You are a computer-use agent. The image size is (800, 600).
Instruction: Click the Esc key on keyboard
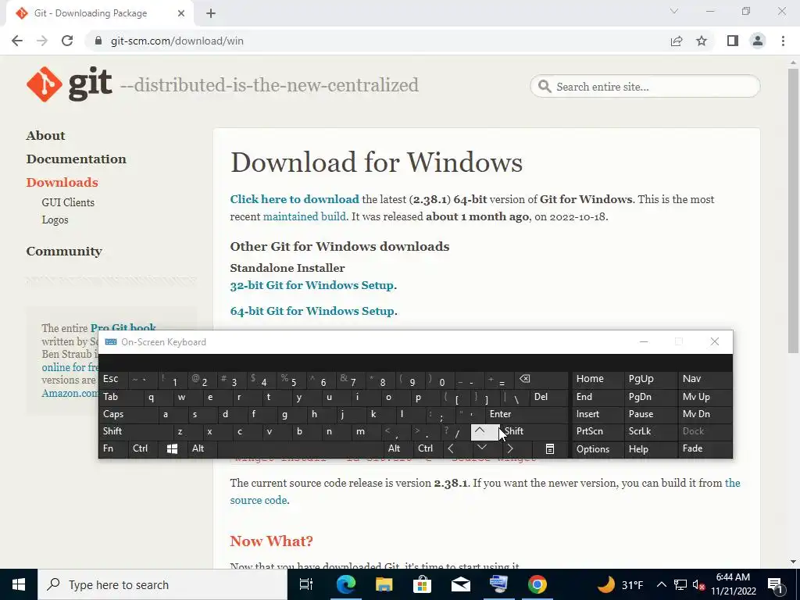tap(113, 379)
